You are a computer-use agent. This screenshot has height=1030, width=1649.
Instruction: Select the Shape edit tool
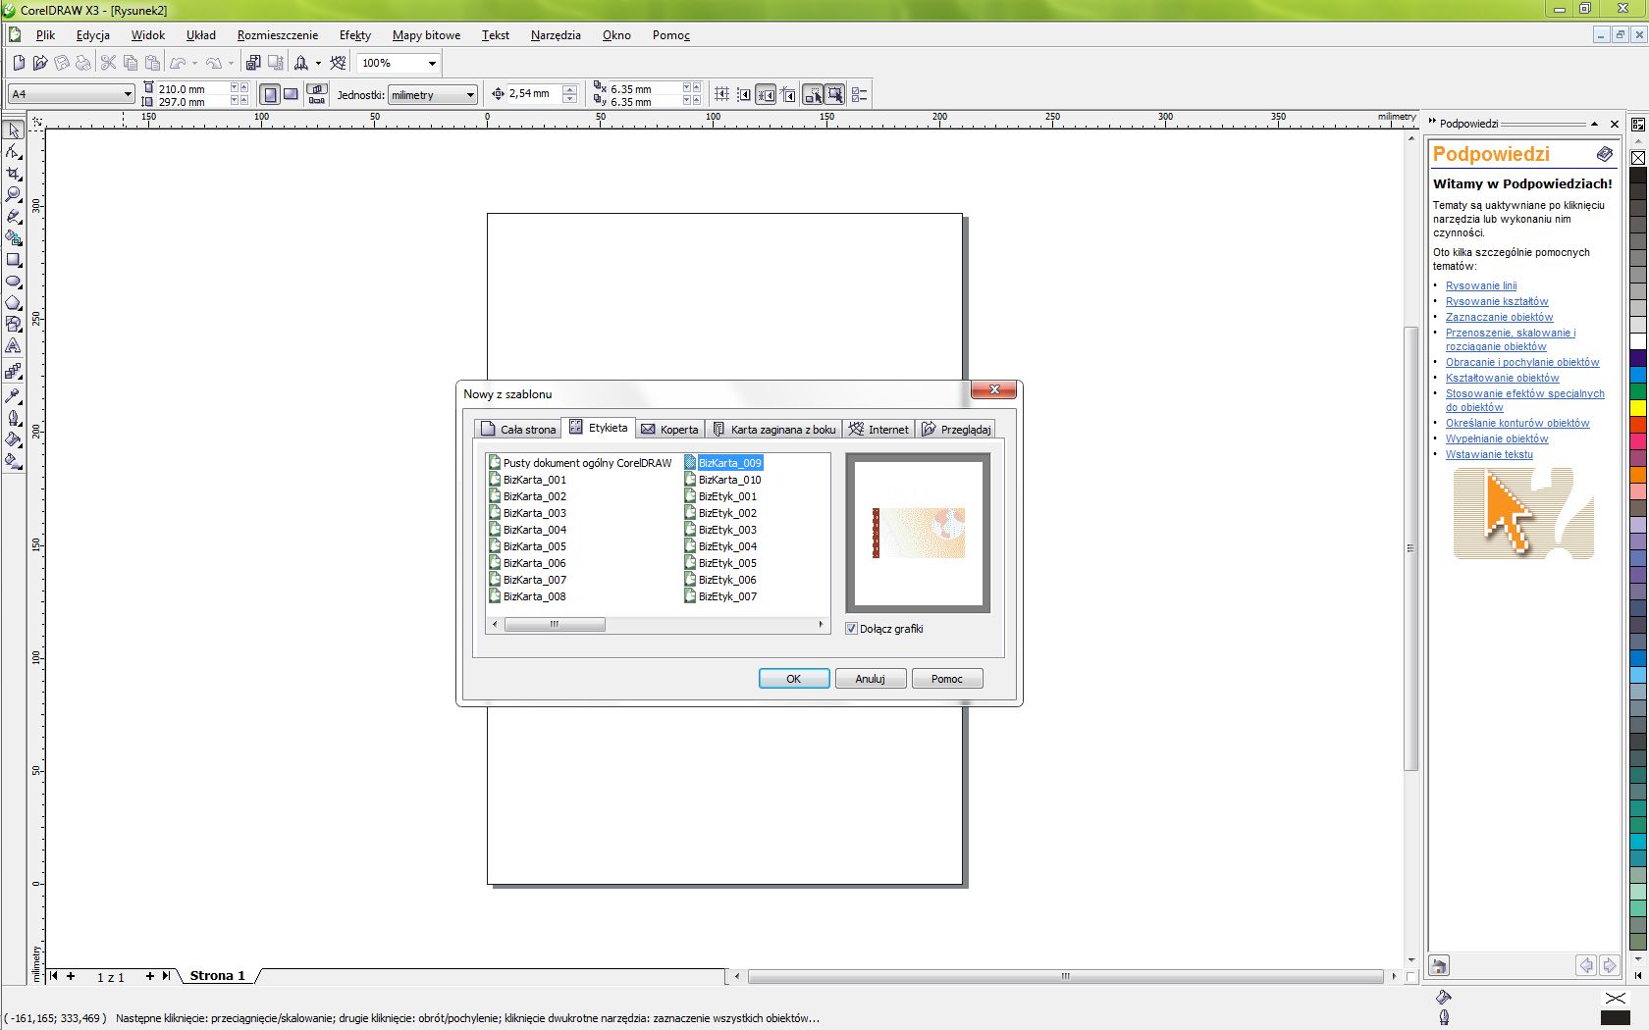click(x=14, y=152)
